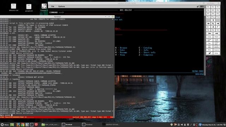This screenshot has height=127, width=226.
Task: Click the Cursor Select key on keypad
Action: pyautogui.click(x=216, y=47)
